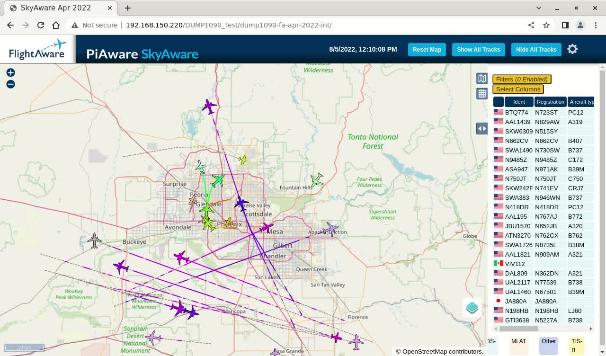Open the Select Columns options
Image resolution: width=606 pixels, height=356 pixels.
pyautogui.click(x=518, y=89)
